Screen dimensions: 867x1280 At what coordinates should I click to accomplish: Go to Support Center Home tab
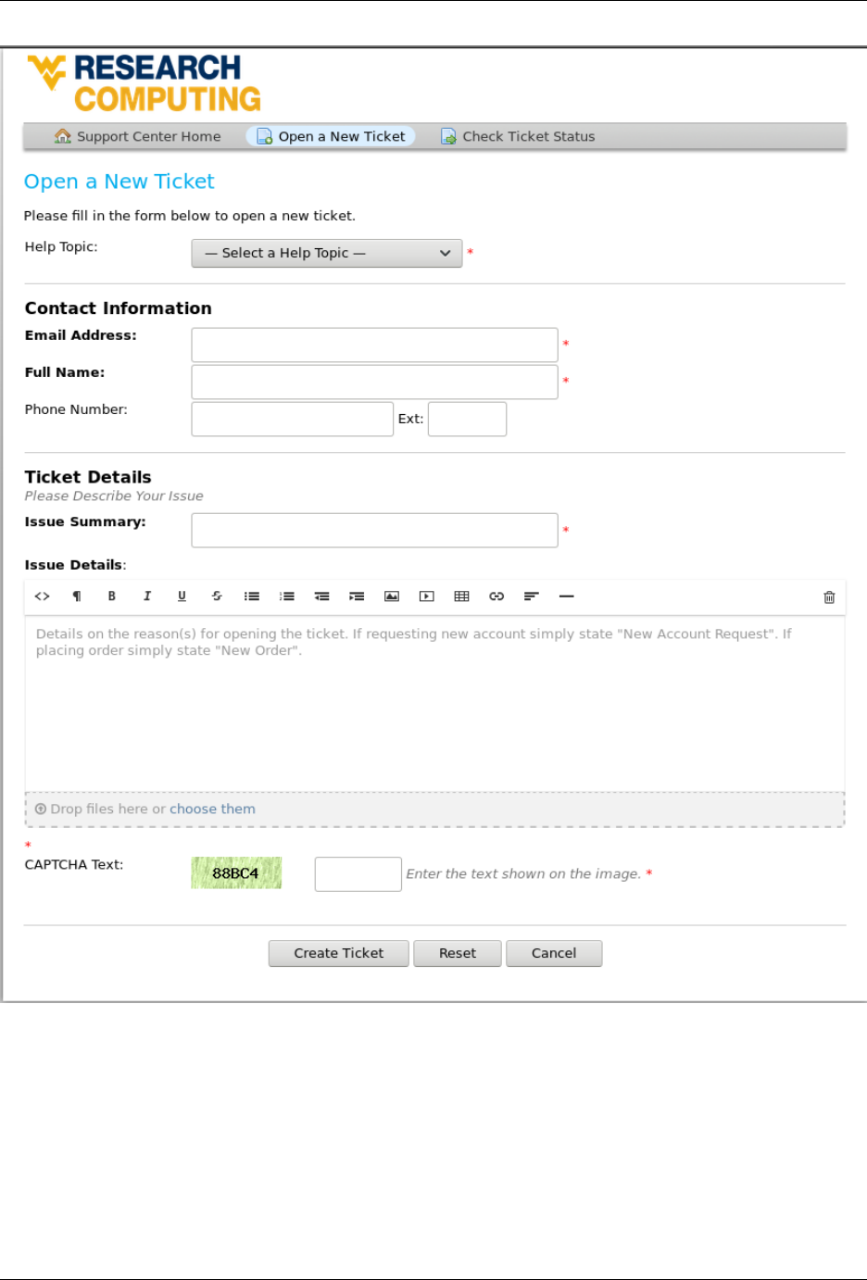138,136
